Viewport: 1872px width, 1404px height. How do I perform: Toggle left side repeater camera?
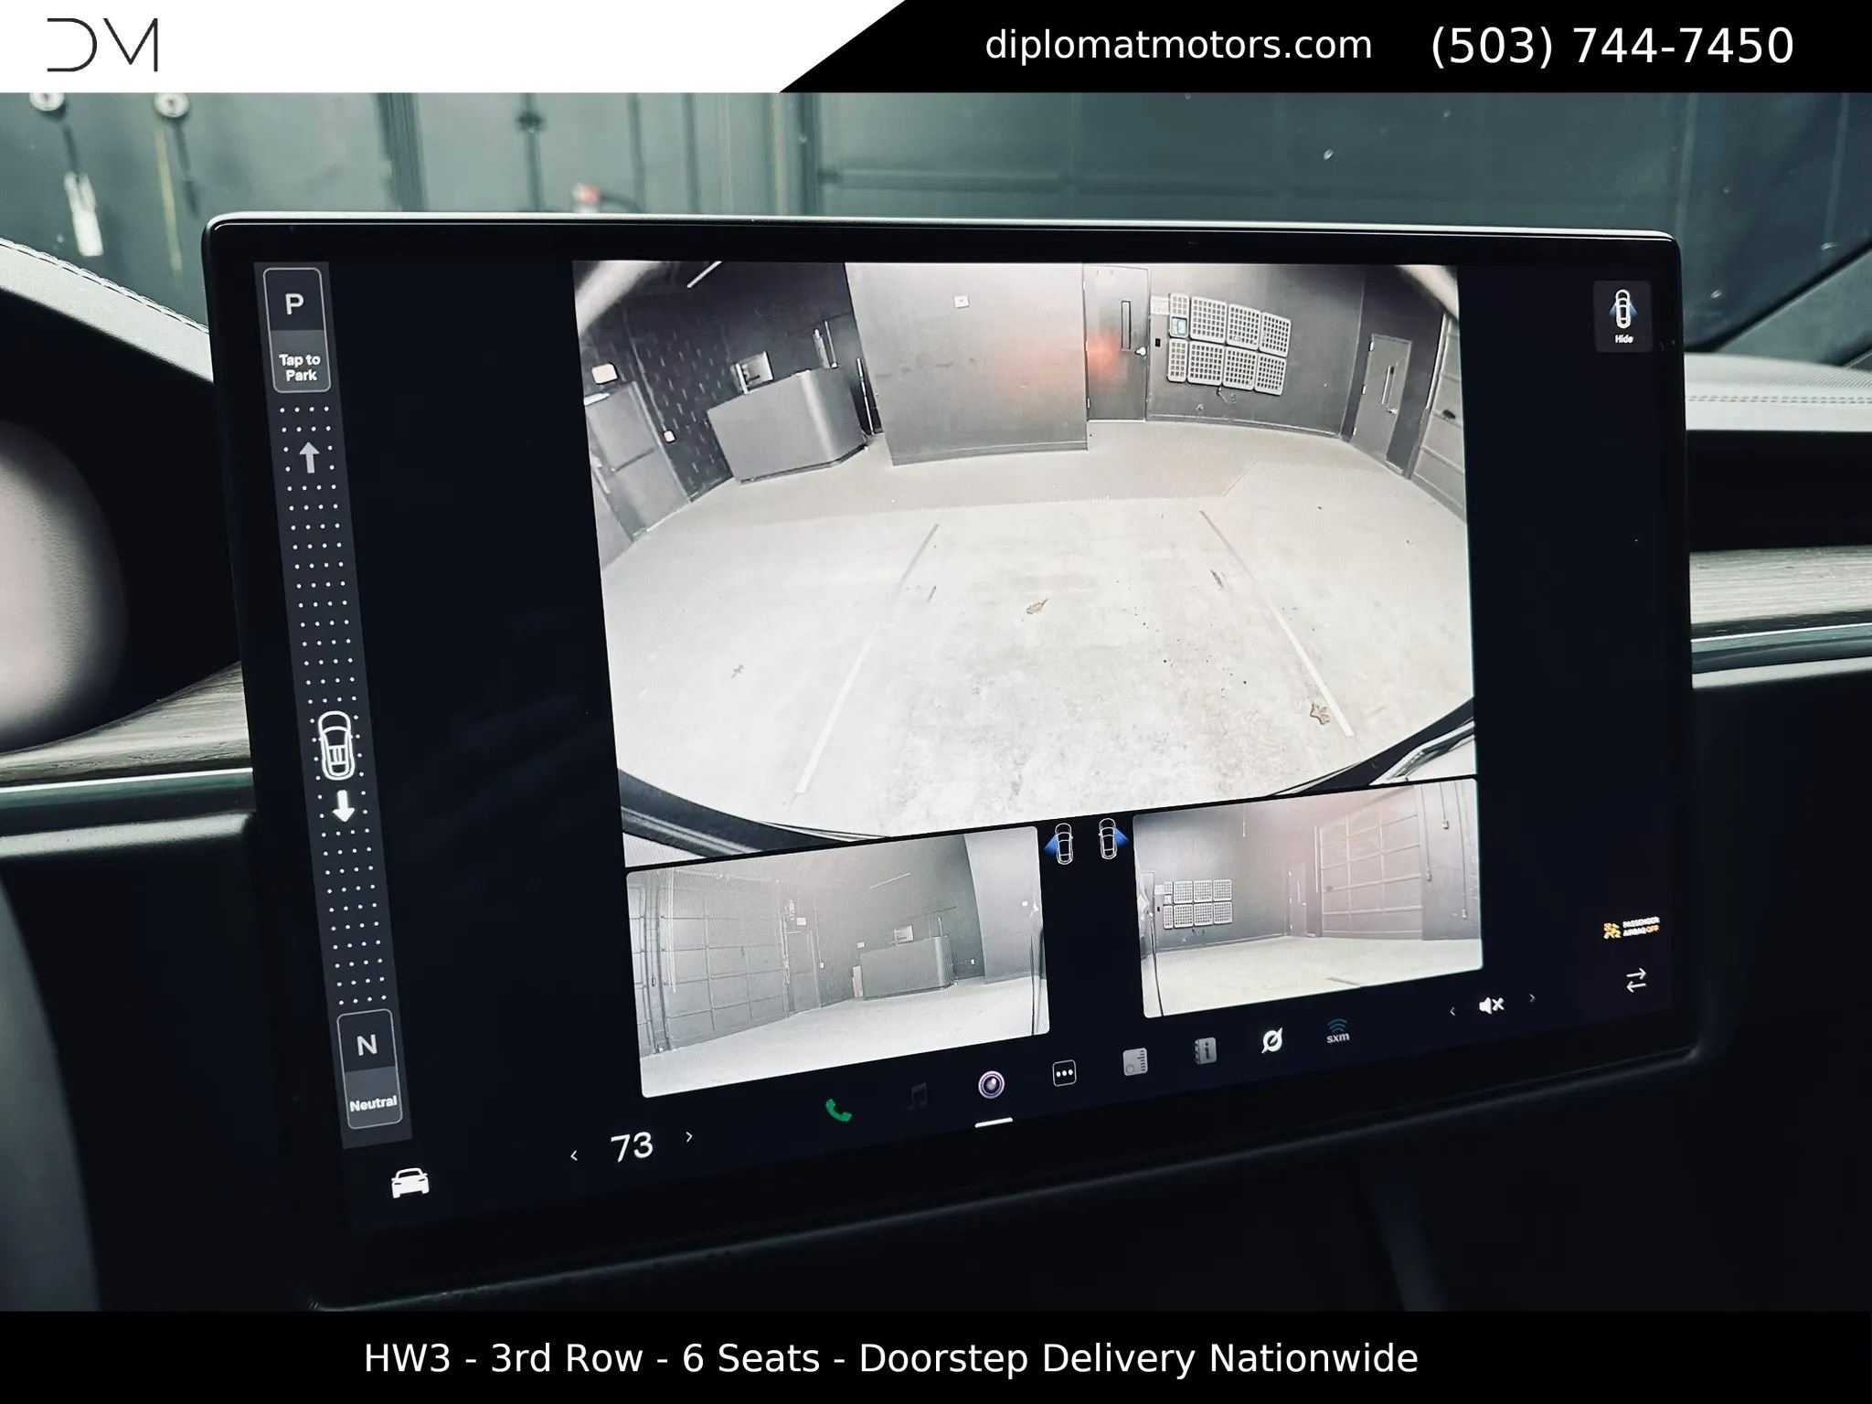pos(1063,843)
